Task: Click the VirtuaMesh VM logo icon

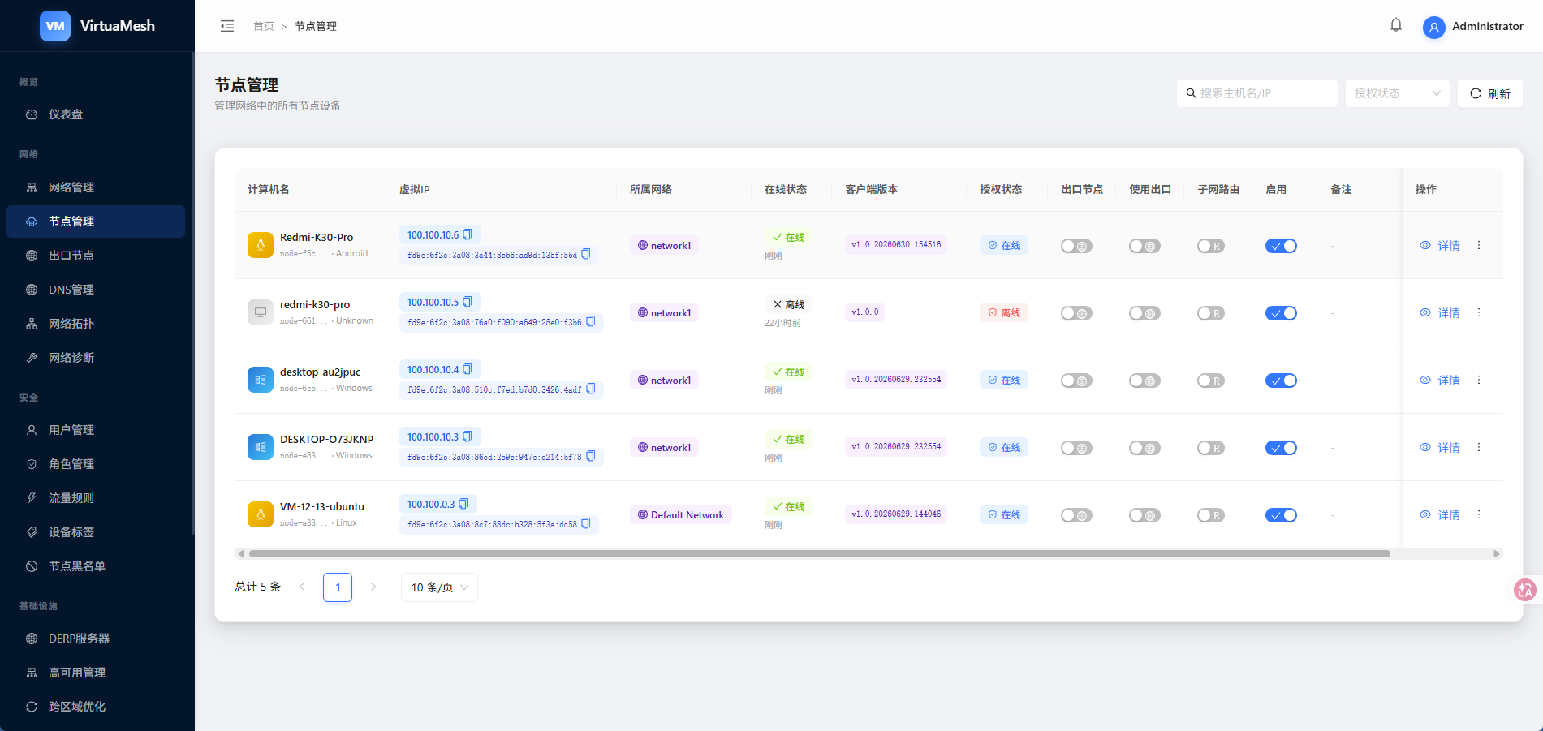Action: pos(55,26)
